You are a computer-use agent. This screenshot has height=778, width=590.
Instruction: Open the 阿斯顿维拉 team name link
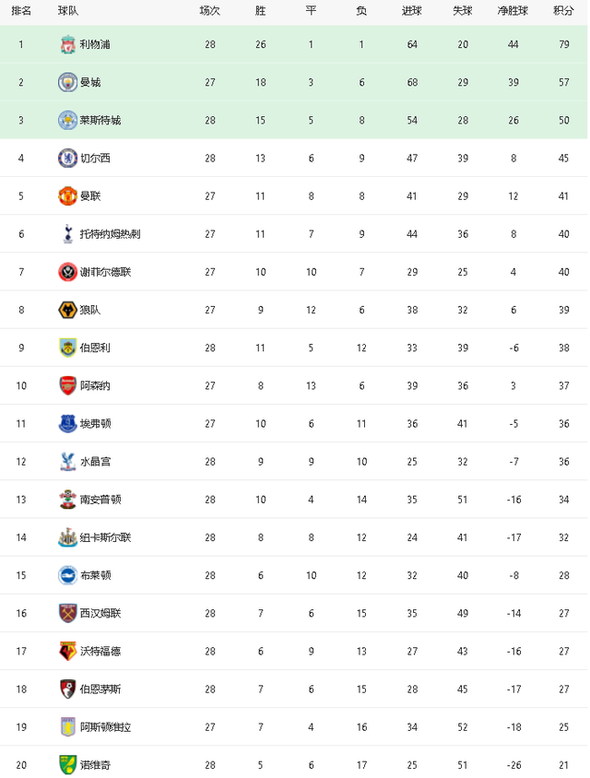tap(106, 727)
